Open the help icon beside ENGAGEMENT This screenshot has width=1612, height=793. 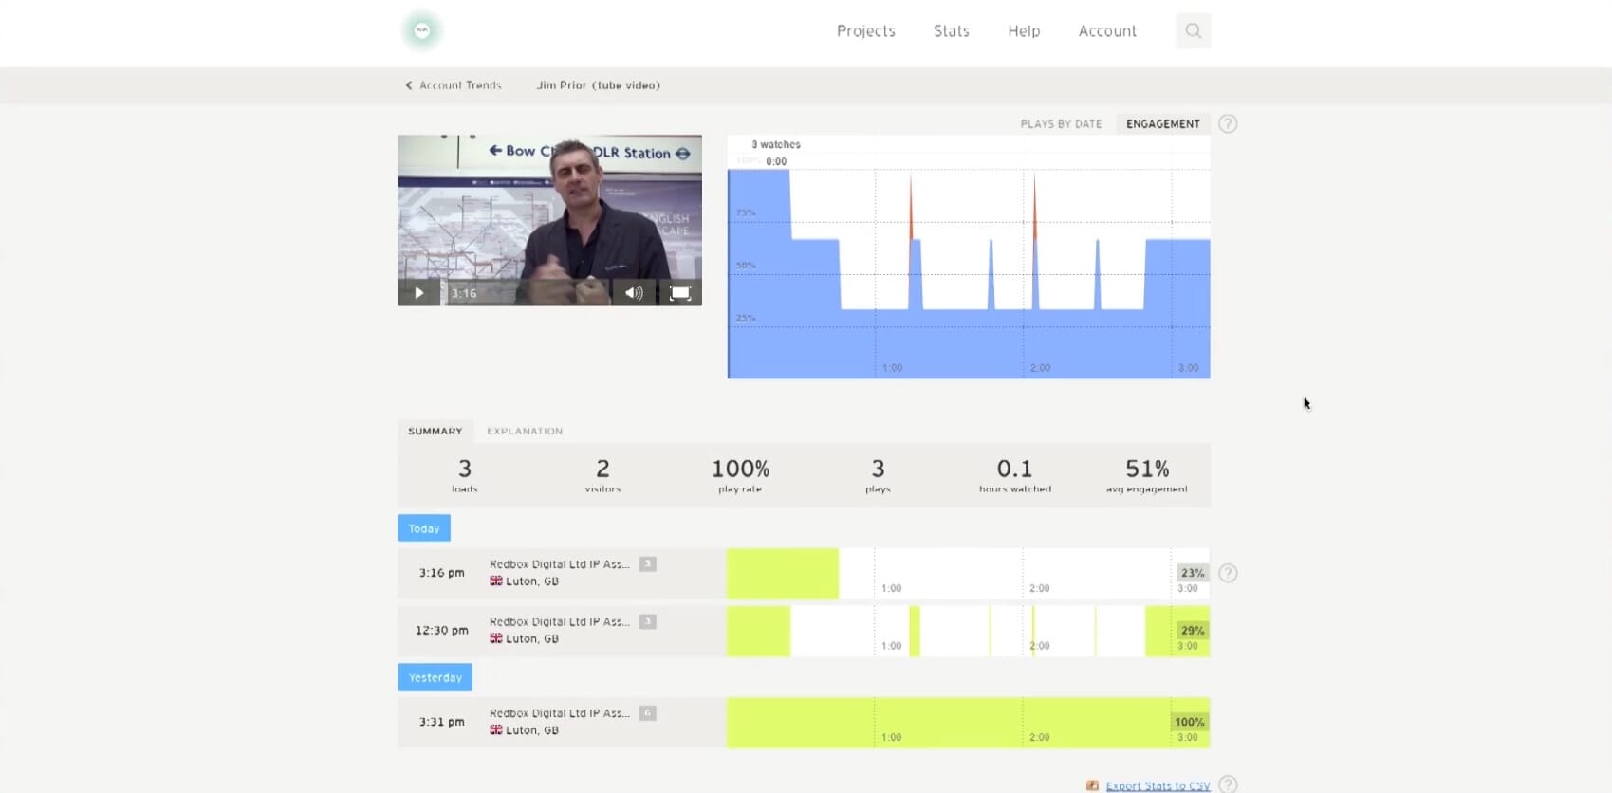[1228, 123]
